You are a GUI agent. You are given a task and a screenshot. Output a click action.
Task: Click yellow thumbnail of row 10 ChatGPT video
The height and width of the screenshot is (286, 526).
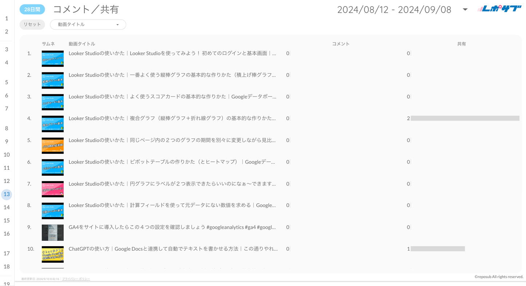point(53,254)
